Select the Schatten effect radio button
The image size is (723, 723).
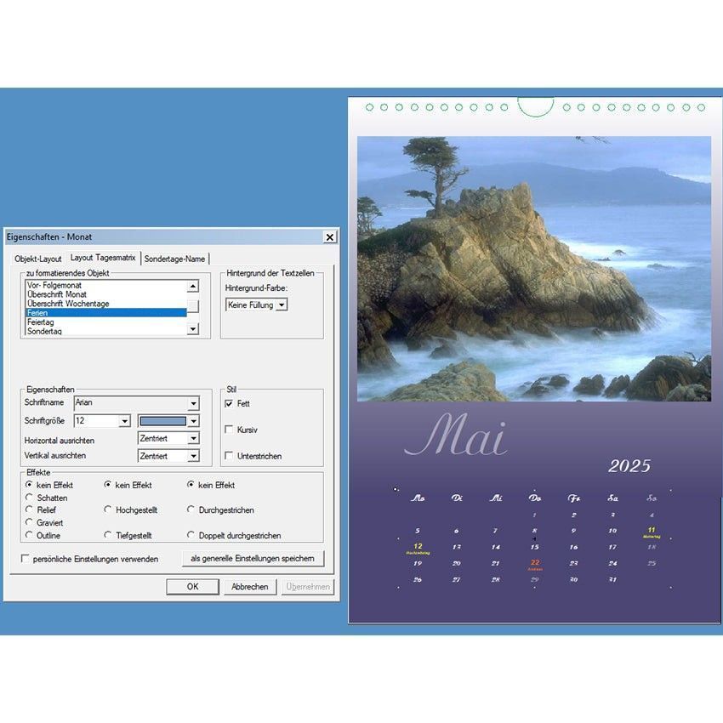click(x=30, y=498)
